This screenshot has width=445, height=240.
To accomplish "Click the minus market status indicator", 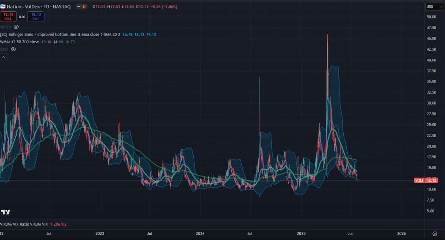I will 78,6.
